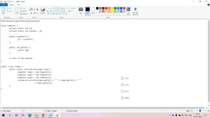
Task: Select the Eraser tool
Action: pyautogui.click(x=31, y=13)
